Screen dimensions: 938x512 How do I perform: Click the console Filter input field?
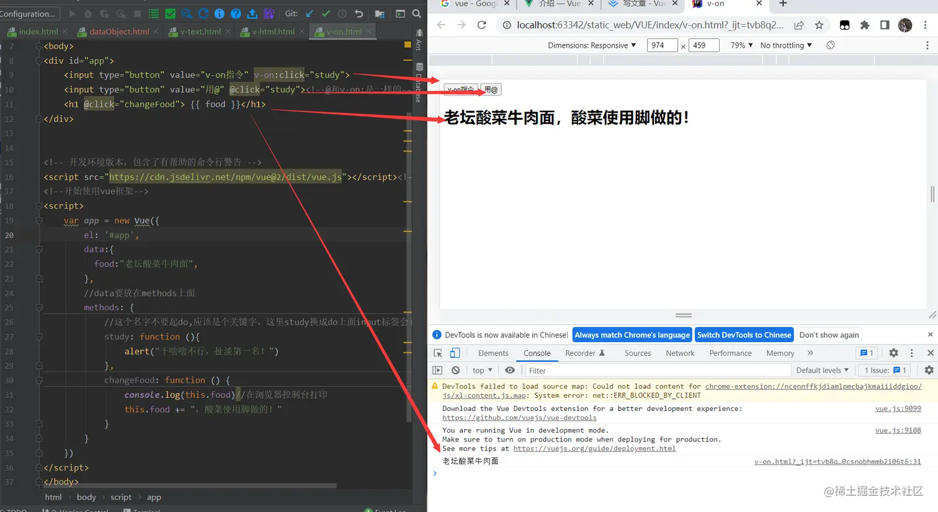click(x=658, y=371)
